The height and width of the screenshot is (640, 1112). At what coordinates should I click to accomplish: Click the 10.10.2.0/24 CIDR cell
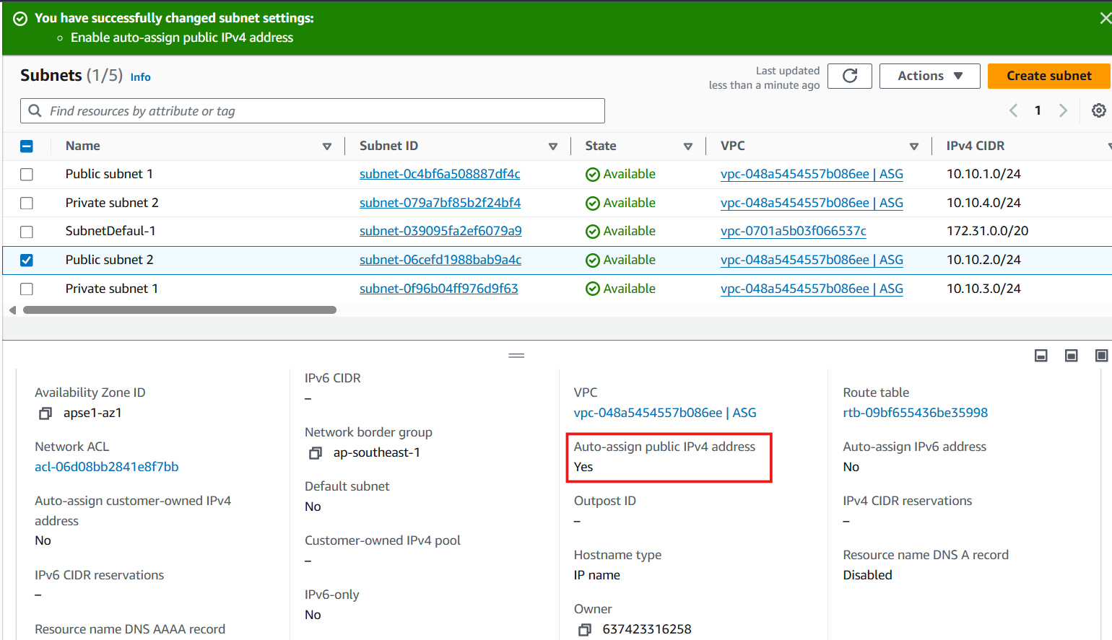click(x=983, y=260)
